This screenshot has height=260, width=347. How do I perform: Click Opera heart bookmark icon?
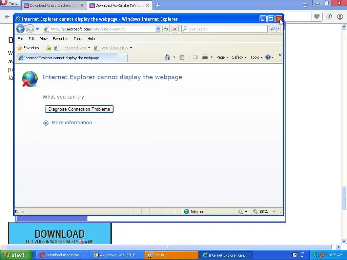(x=317, y=17)
